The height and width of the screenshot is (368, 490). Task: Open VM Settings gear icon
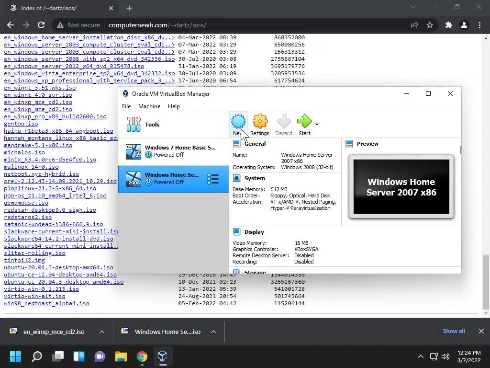click(260, 124)
